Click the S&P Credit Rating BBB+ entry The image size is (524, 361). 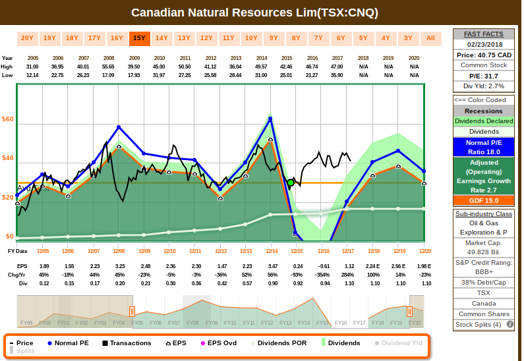point(484,267)
